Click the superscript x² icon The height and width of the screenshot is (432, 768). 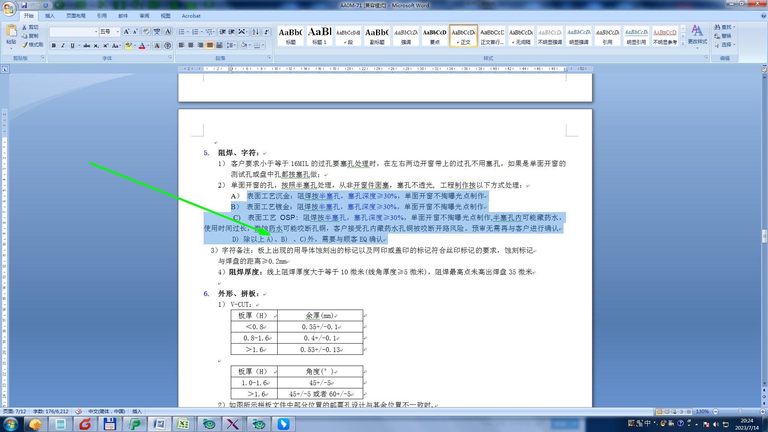pos(106,46)
